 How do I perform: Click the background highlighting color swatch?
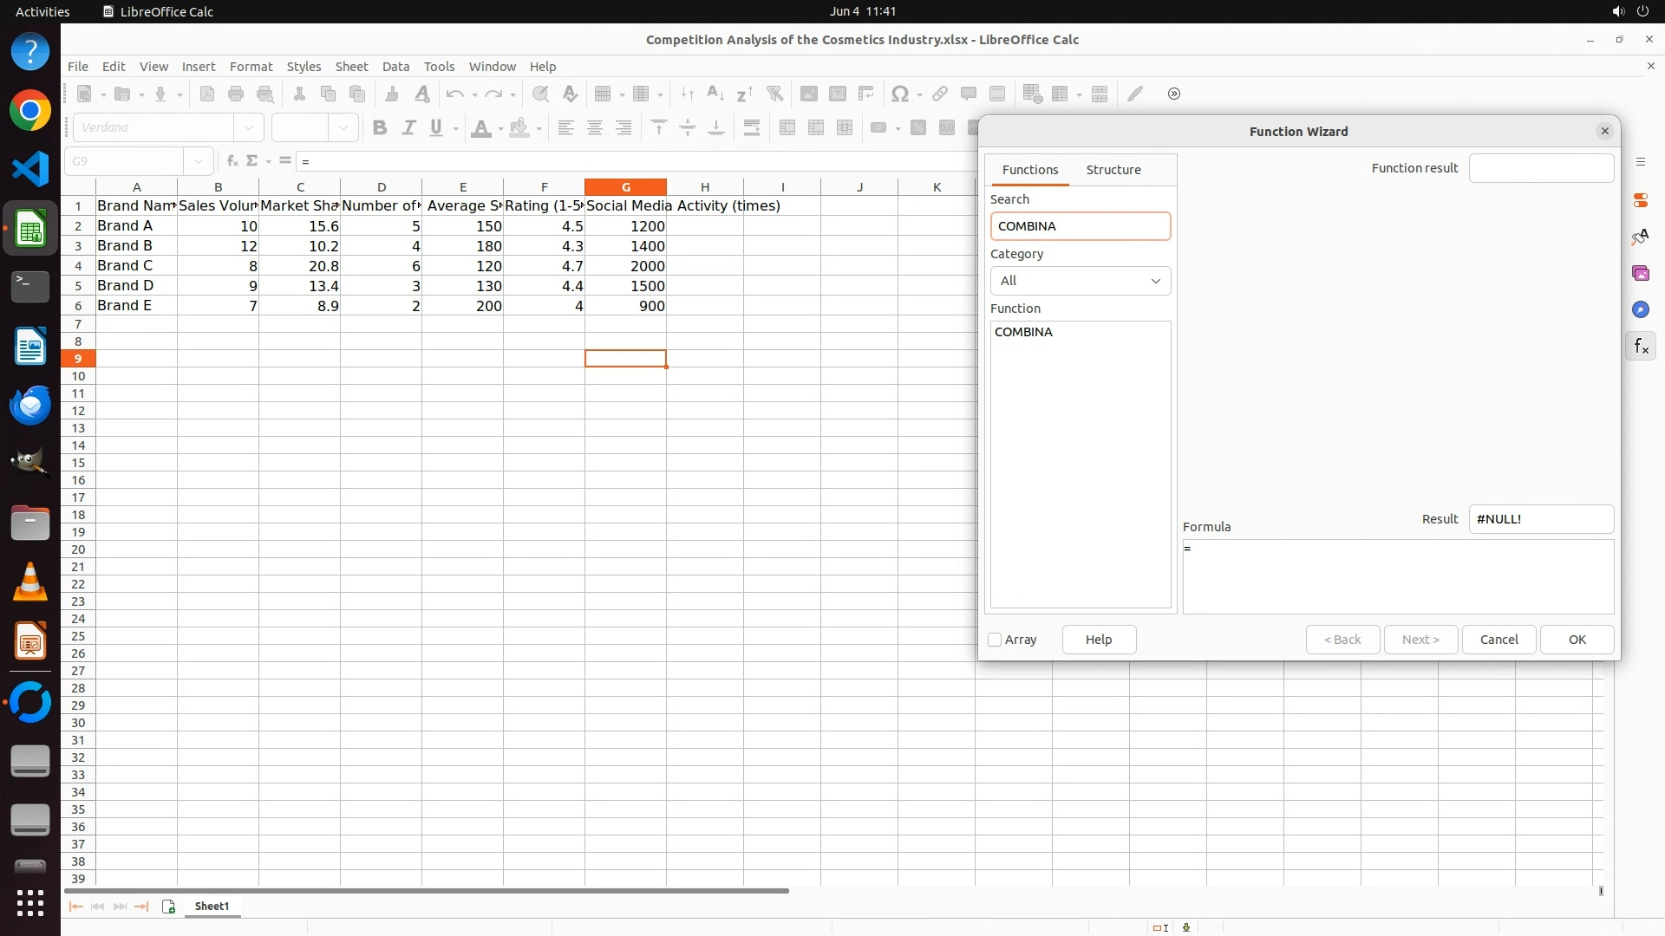[519, 128]
